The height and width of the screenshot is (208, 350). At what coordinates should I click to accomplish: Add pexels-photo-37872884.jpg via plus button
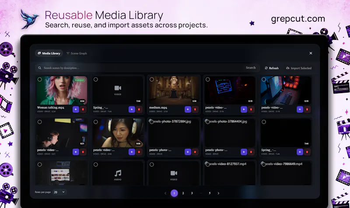coord(188,152)
